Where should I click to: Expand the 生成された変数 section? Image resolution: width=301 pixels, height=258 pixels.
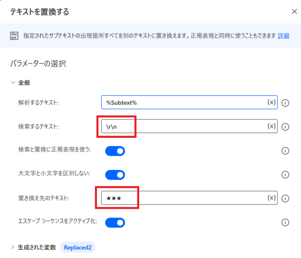(x=13, y=247)
